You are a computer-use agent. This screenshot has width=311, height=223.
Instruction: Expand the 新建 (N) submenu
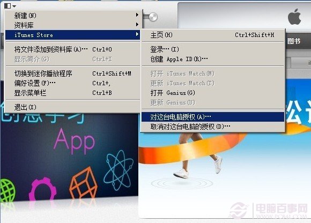[72, 16]
